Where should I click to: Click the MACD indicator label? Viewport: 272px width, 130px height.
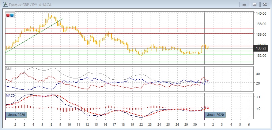coord(10,96)
